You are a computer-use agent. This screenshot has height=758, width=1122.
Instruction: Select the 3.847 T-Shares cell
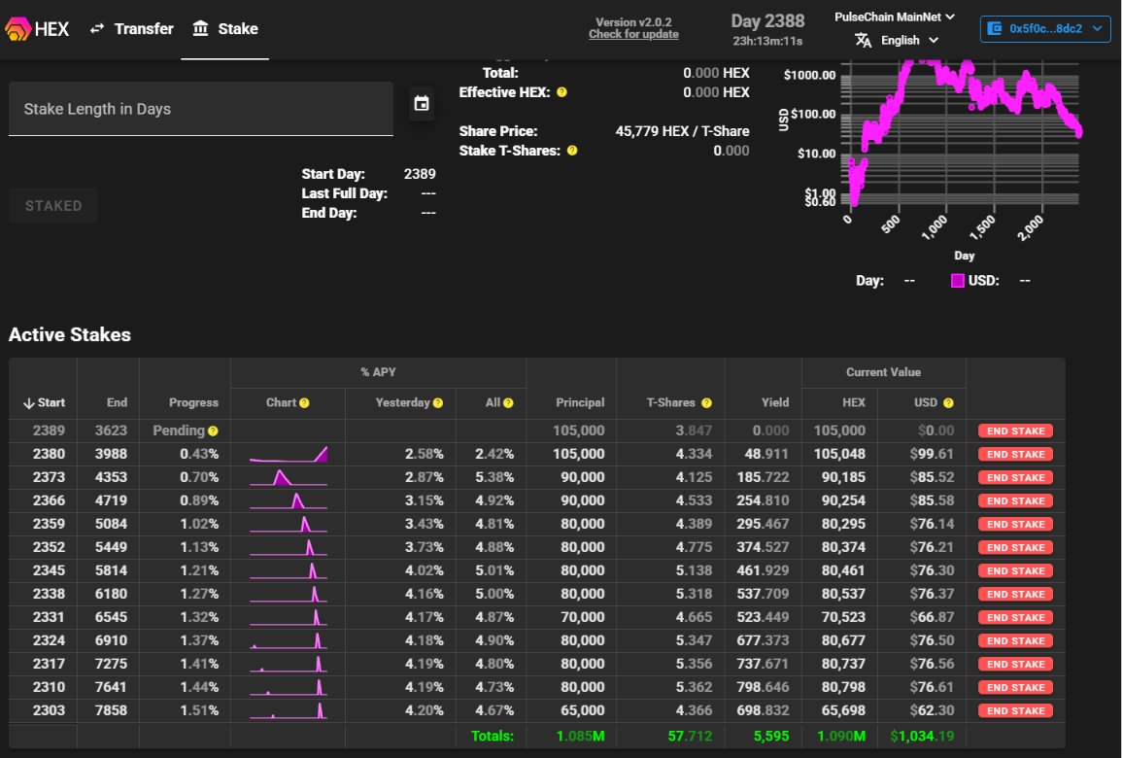[694, 431]
